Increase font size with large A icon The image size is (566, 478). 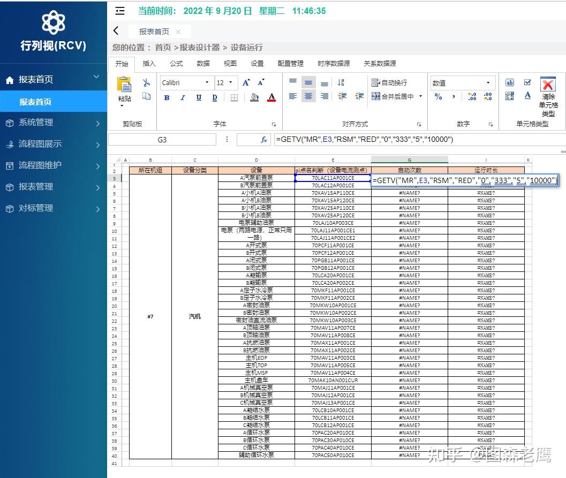[246, 82]
